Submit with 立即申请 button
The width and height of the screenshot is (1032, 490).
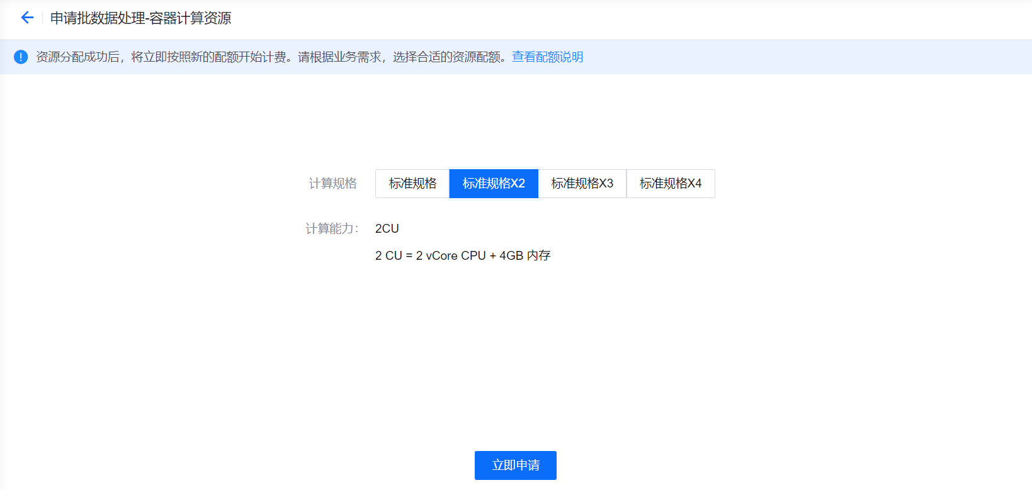click(x=516, y=465)
